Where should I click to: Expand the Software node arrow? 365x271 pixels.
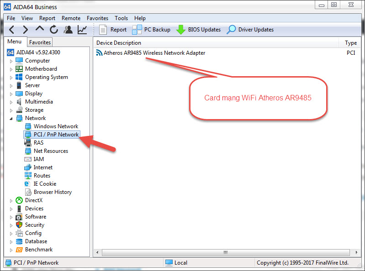11,217
